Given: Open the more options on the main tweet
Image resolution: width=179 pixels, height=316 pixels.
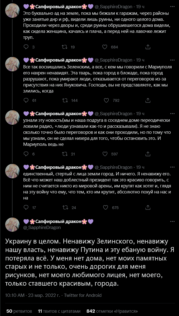Looking at the screenshot, I should [172, 221].
